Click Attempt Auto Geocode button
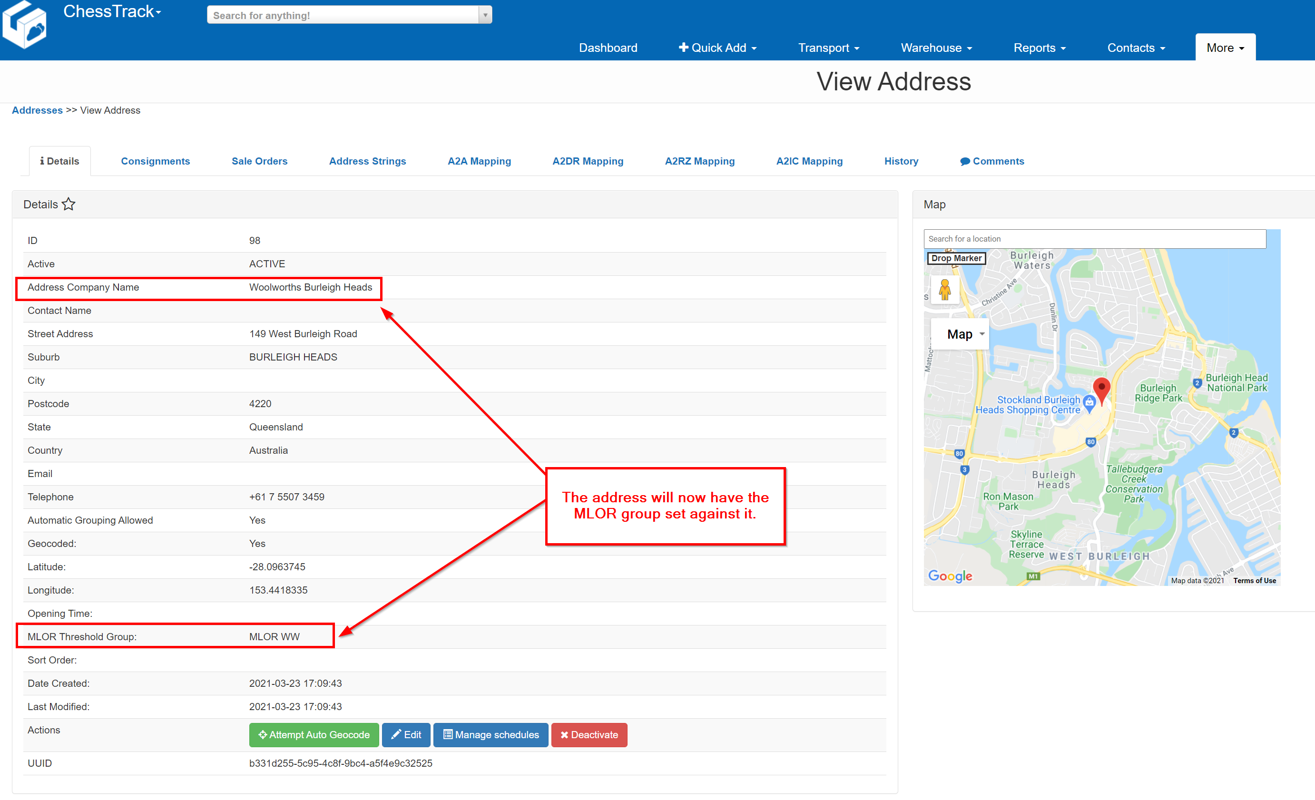 (x=314, y=735)
